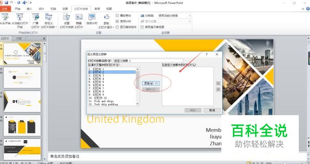
Task: Open the Resolution (分辨率) combo box
Action: pos(174,15)
